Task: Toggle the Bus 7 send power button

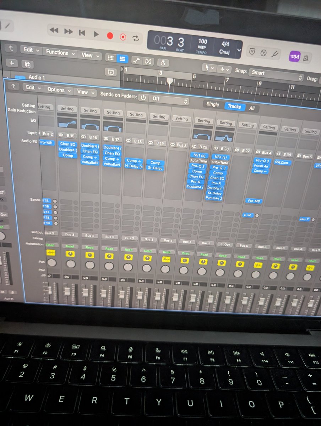Action: point(313,220)
